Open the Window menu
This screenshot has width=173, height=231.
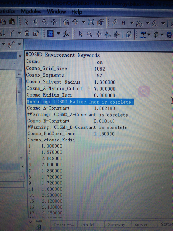click(56, 11)
